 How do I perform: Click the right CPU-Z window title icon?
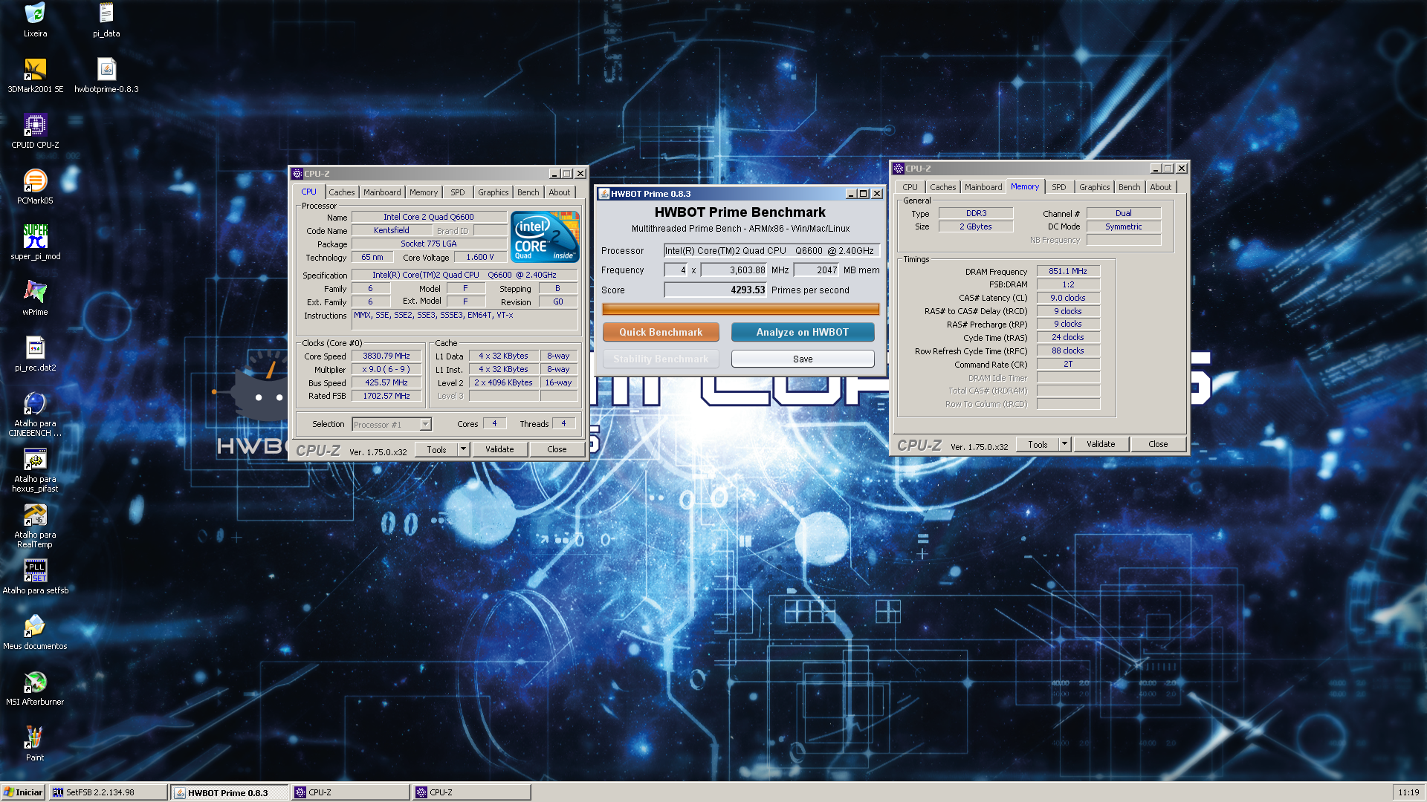pyautogui.click(x=899, y=169)
